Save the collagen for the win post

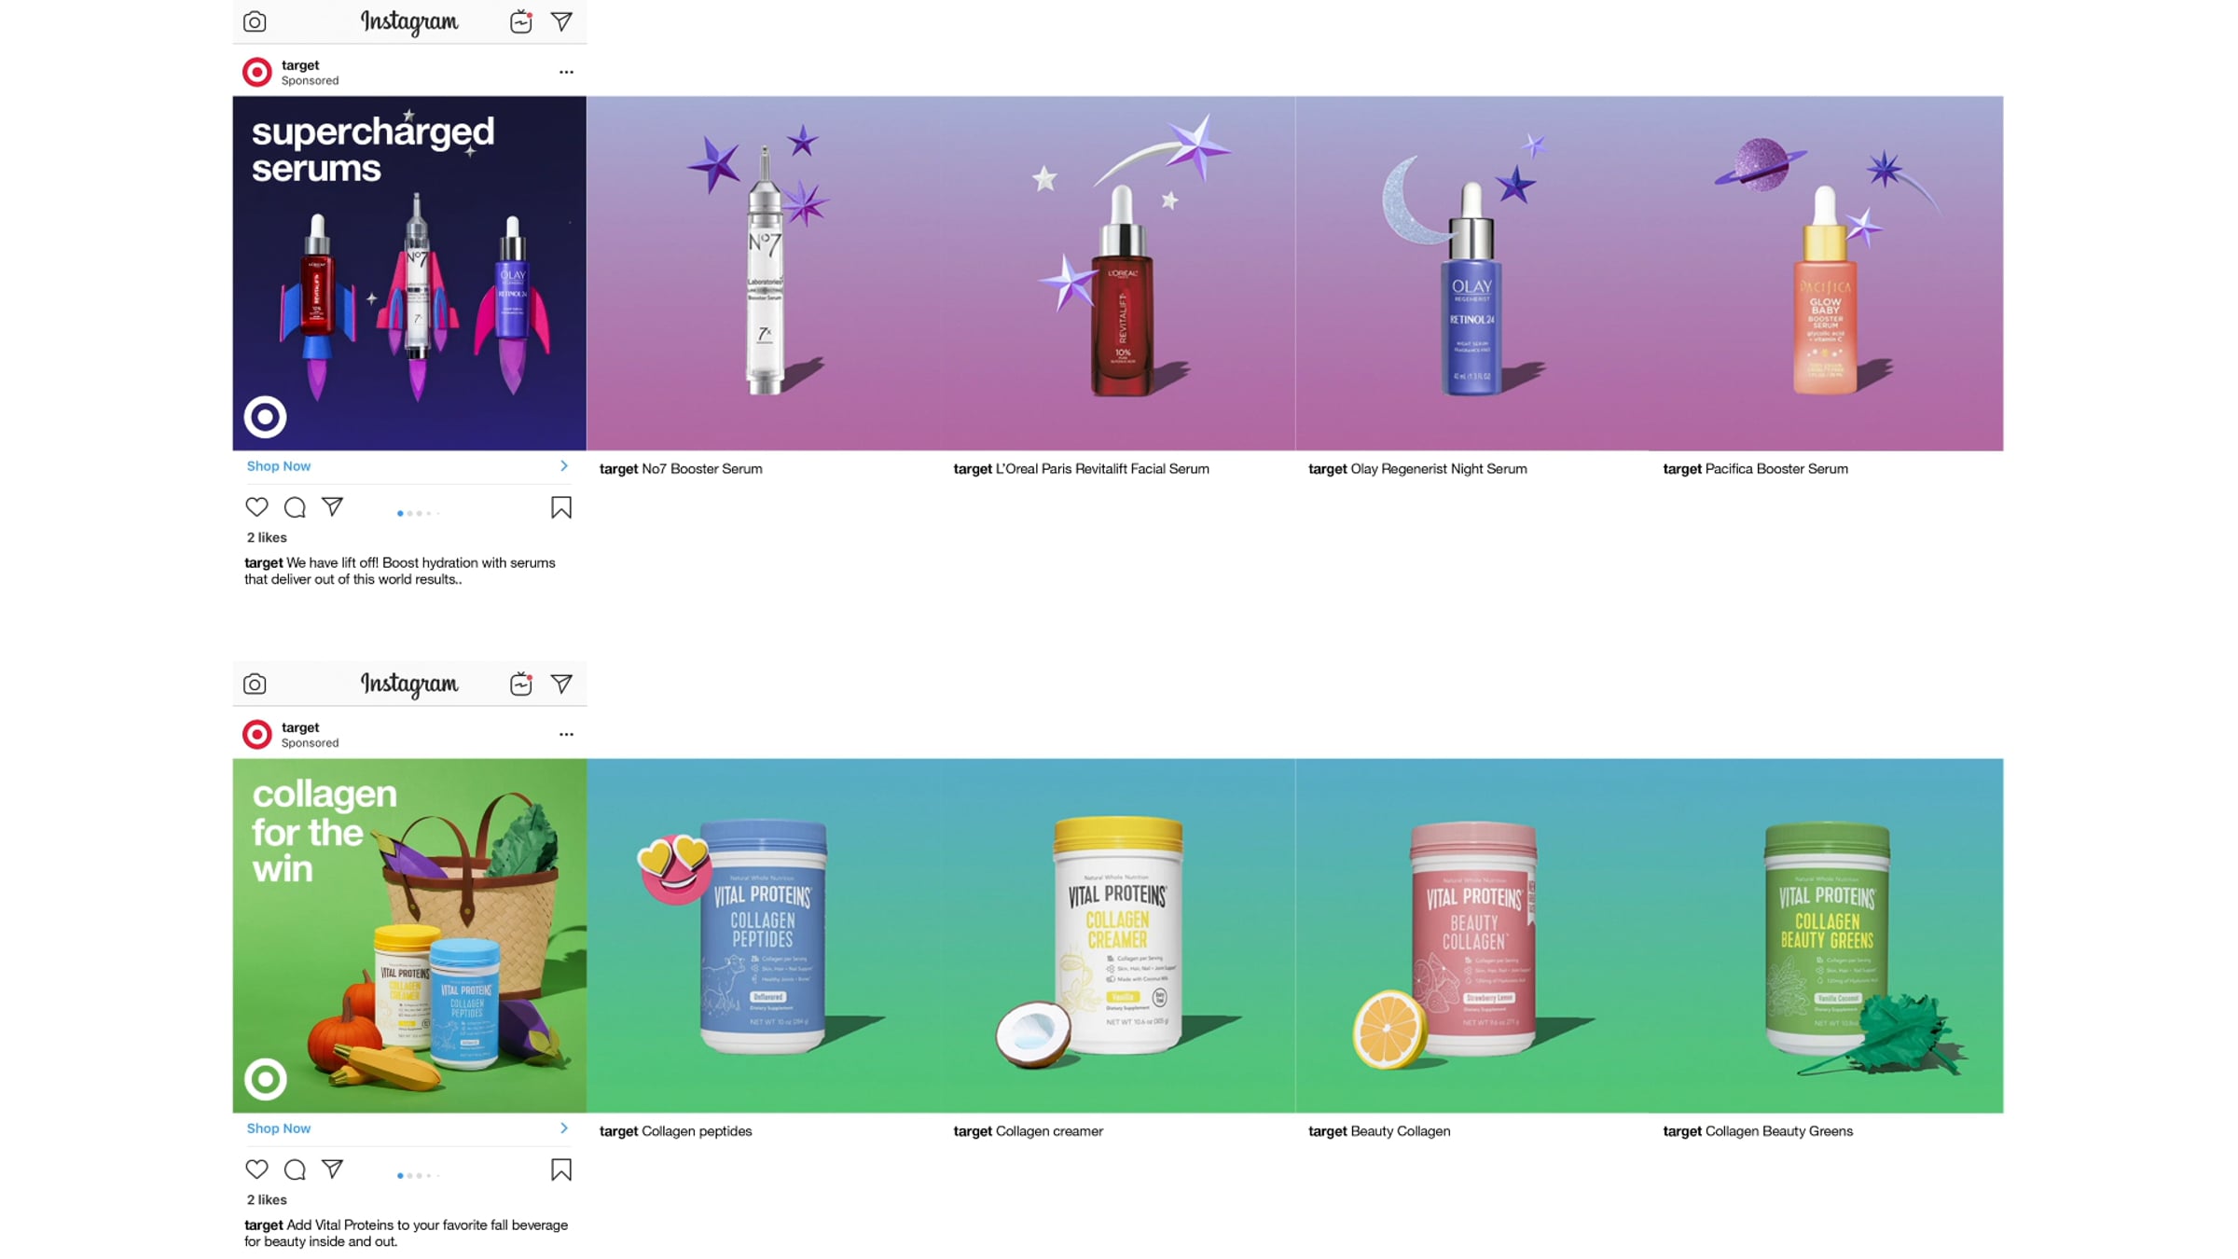point(560,1169)
